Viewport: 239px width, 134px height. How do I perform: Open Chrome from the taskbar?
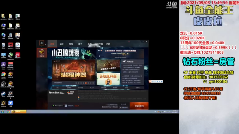tap(8, 111)
